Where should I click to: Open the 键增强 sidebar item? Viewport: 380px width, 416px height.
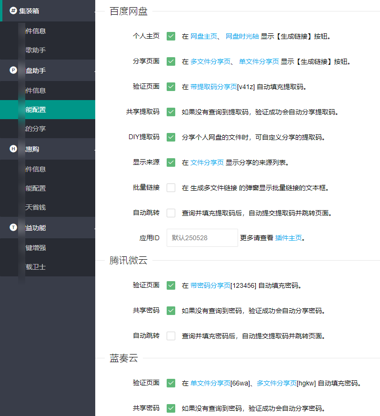point(48,248)
